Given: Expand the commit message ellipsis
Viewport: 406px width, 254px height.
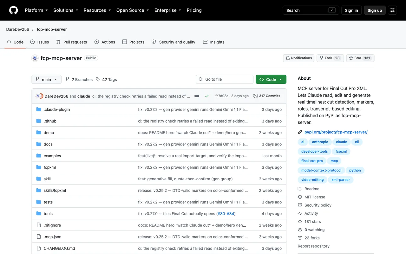Looking at the screenshot, I should [x=197, y=96].
